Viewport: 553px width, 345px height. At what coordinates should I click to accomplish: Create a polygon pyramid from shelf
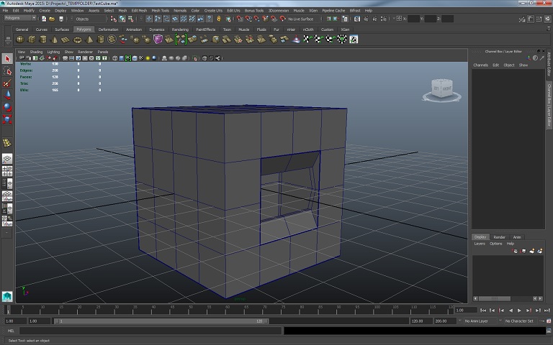click(x=89, y=40)
